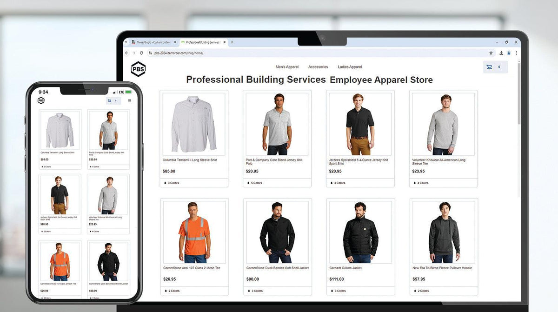
Task: Open the Ladies Apparel menu
Action: [x=350, y=67]
